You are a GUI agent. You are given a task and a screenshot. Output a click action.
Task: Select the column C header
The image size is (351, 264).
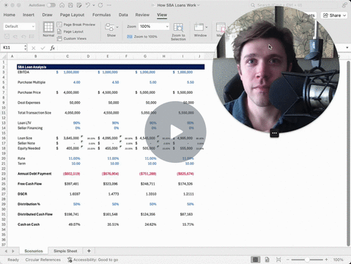pyautogui.click(x=67, y=56)
